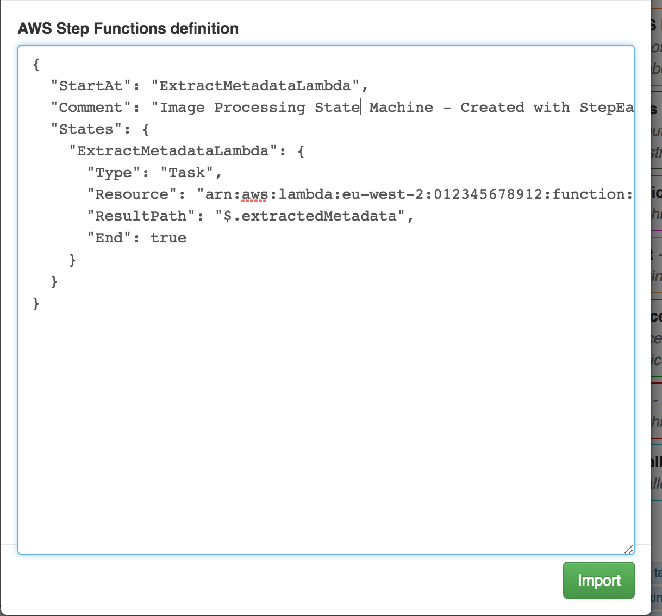This screenshot has height=616, width=662.
Task: Click the "StartAt" key text
Action: tap(91, 86)
